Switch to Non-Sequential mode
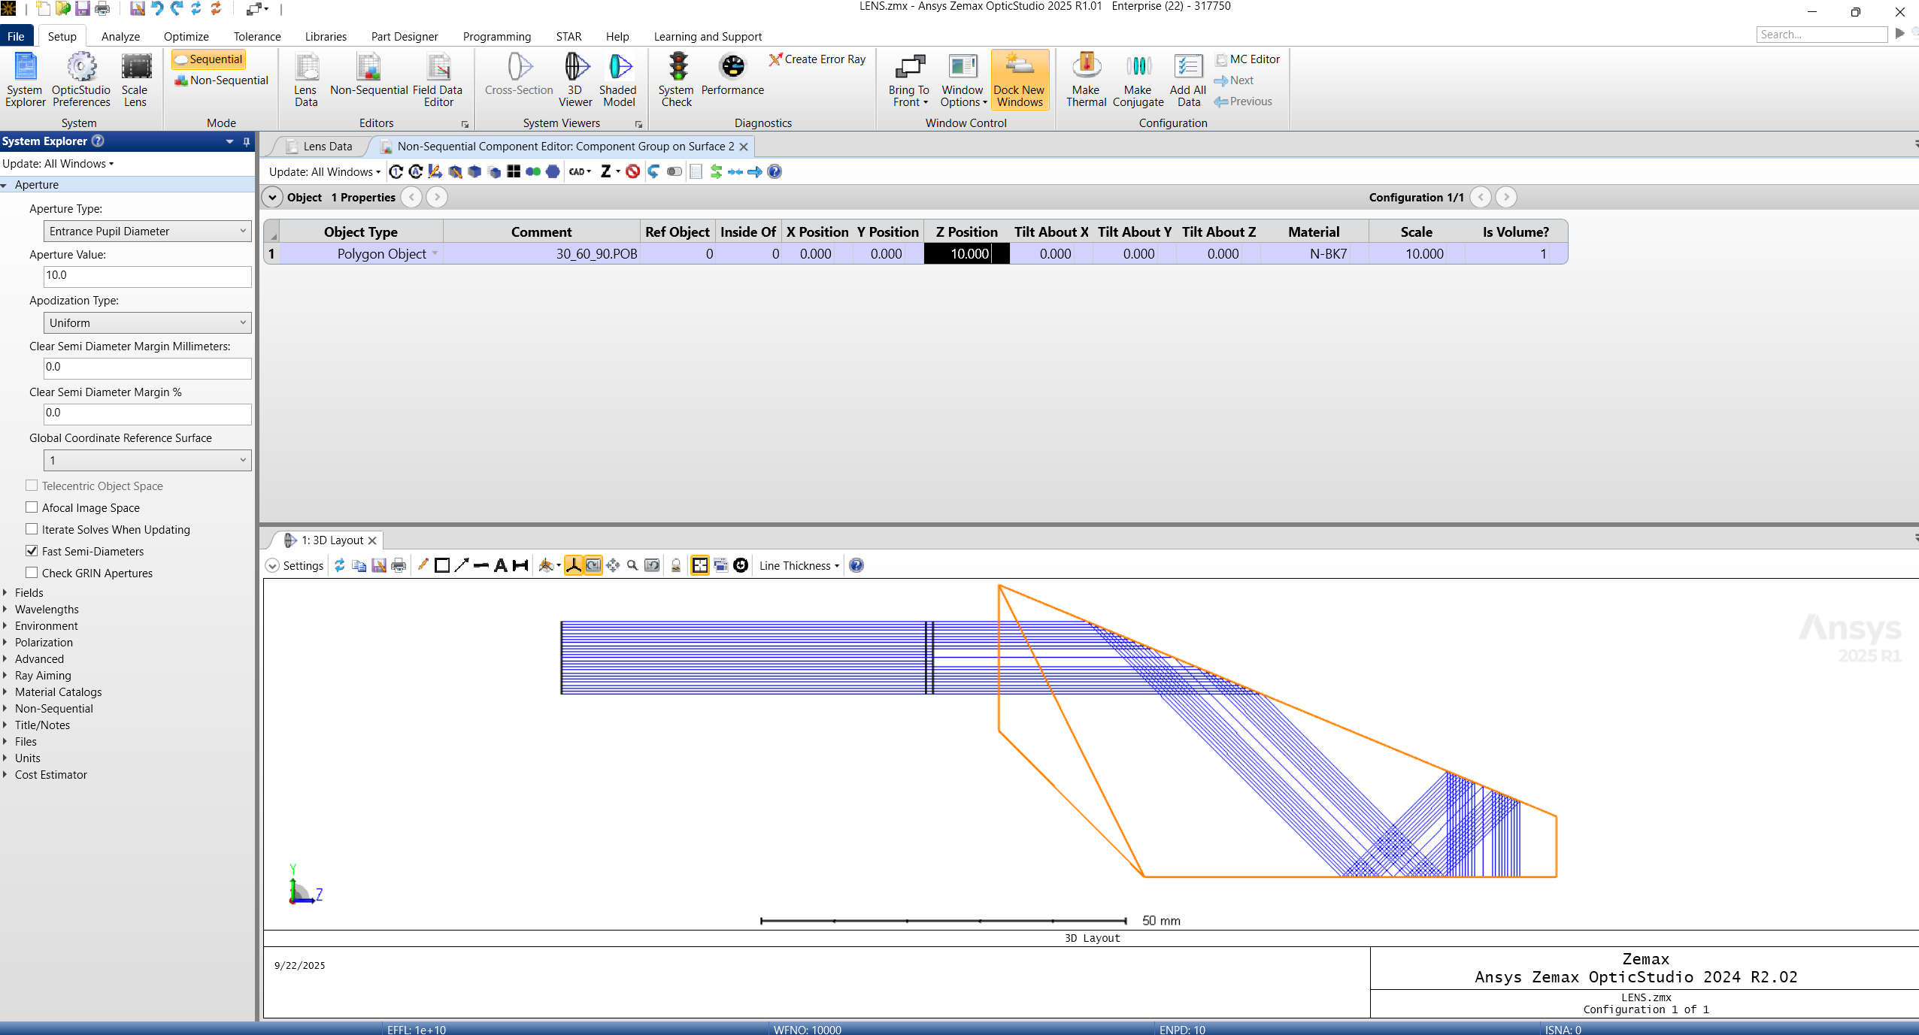 222,80
